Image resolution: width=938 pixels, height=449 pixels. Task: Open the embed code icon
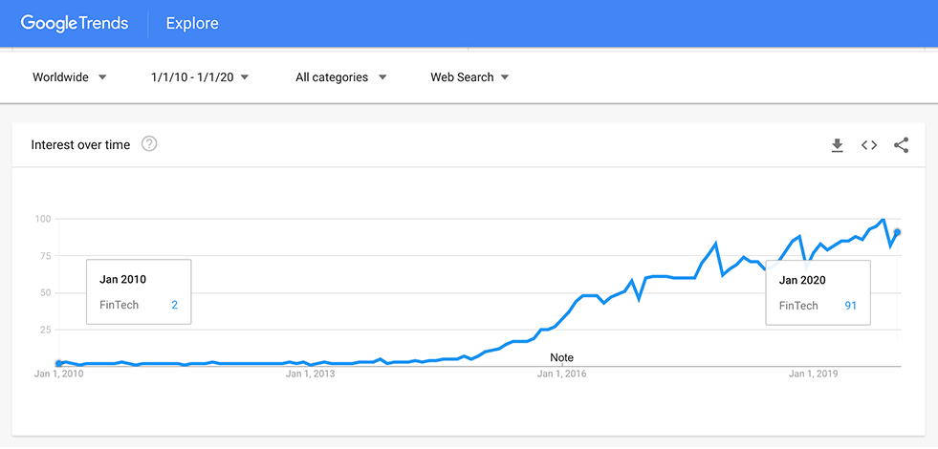[x=869, y=145]
